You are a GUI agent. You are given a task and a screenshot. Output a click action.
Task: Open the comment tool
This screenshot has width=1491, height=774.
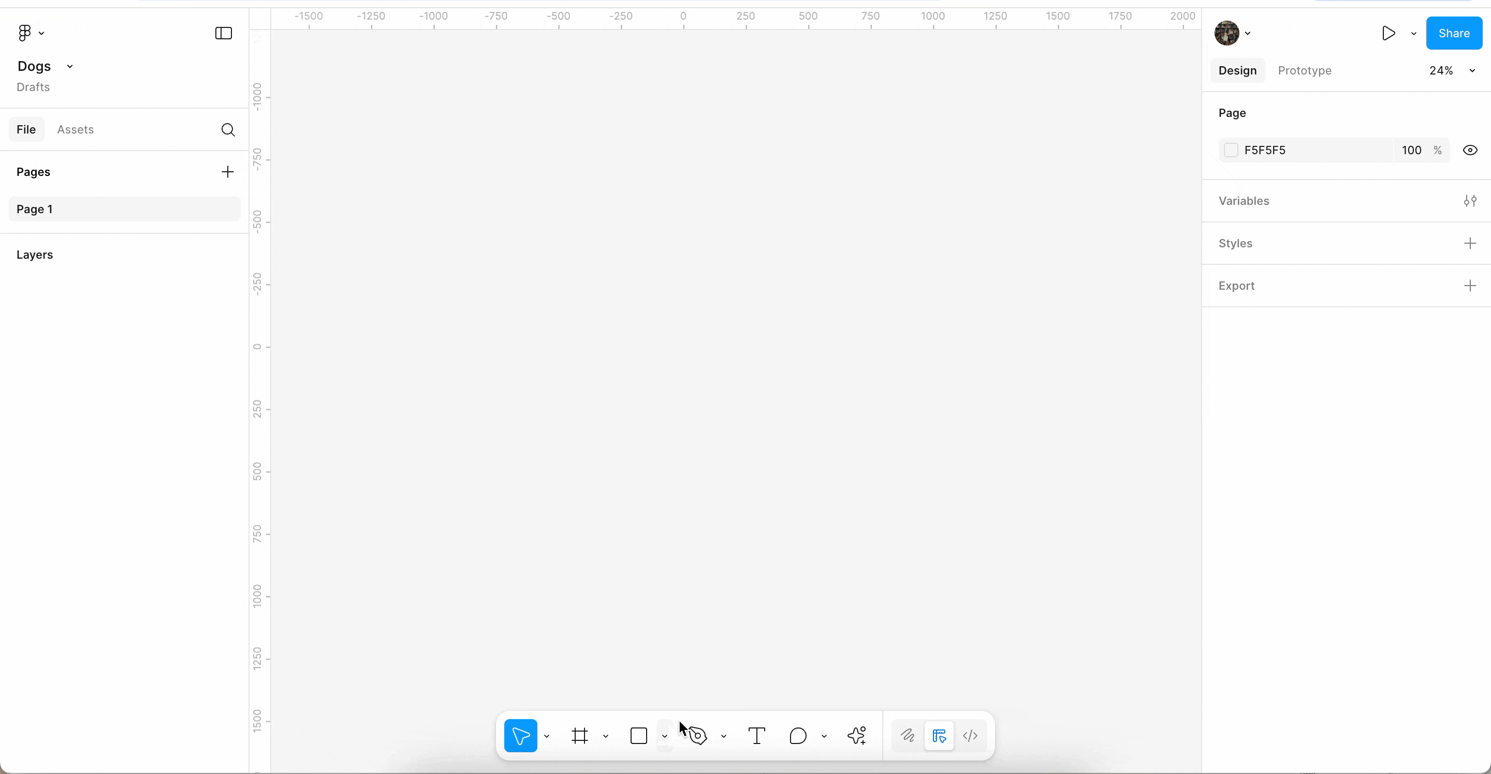point(799,736)
